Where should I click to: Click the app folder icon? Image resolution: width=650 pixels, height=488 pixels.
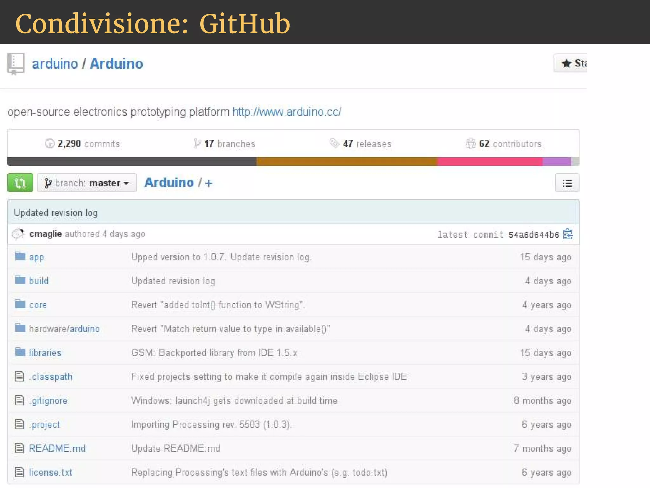(20, 256)
